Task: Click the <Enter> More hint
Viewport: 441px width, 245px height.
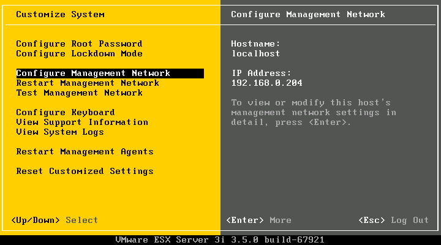Action: [258, 221]
